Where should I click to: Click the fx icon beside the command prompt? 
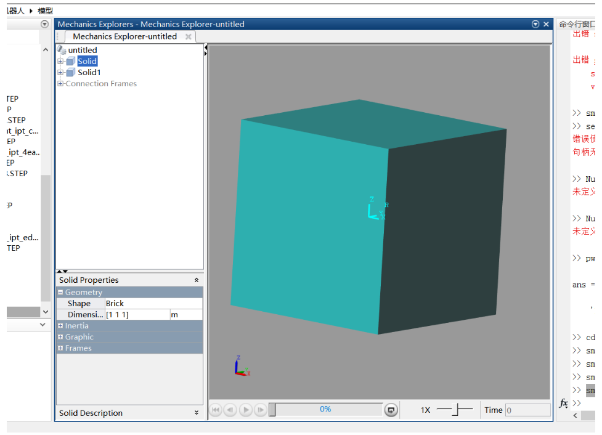[x=563, y=403]
